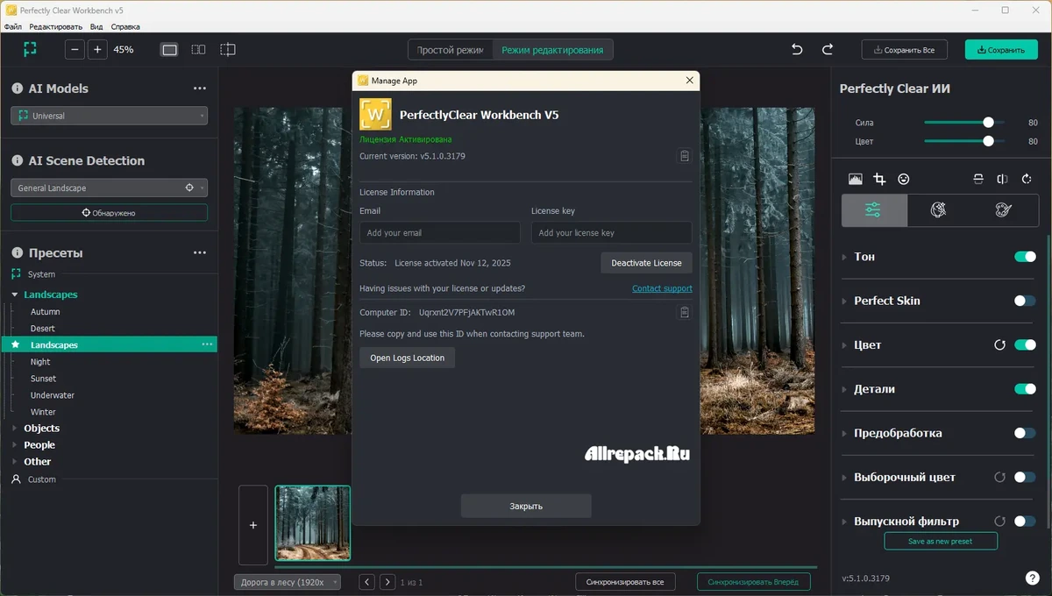Copy the current version number
This screenshot has height=596, width=1052.
tap(685, 156)
